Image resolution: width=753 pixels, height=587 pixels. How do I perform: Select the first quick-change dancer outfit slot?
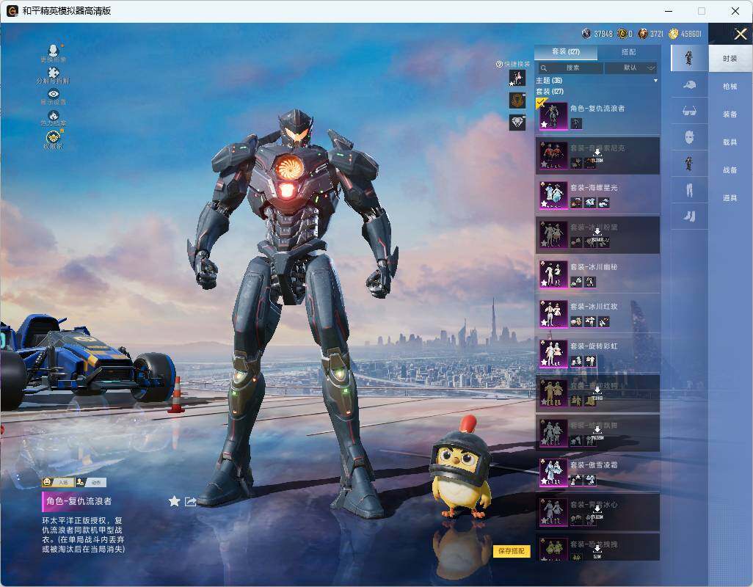pyautogui.click(x=517, y=78)
